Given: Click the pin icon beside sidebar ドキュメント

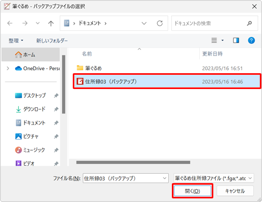Looking at the screenshot, I should (56, 123).
